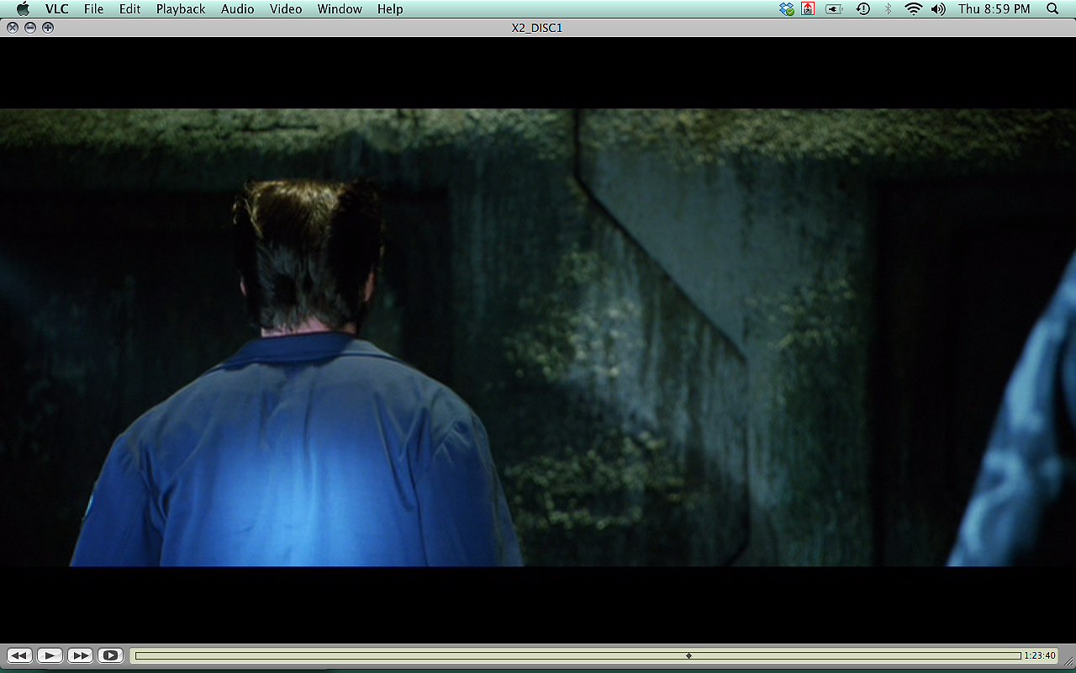Open the File menu
Image resolution: width=1076 pixels, height=673 pixels.
tap(93, 8)
